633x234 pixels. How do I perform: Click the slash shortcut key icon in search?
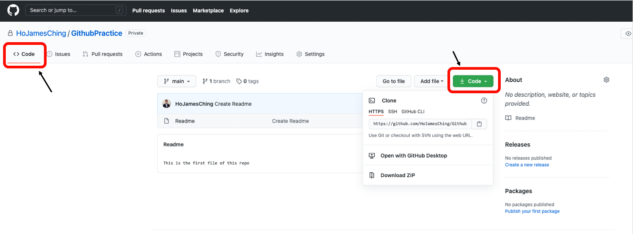click(119, 10)
